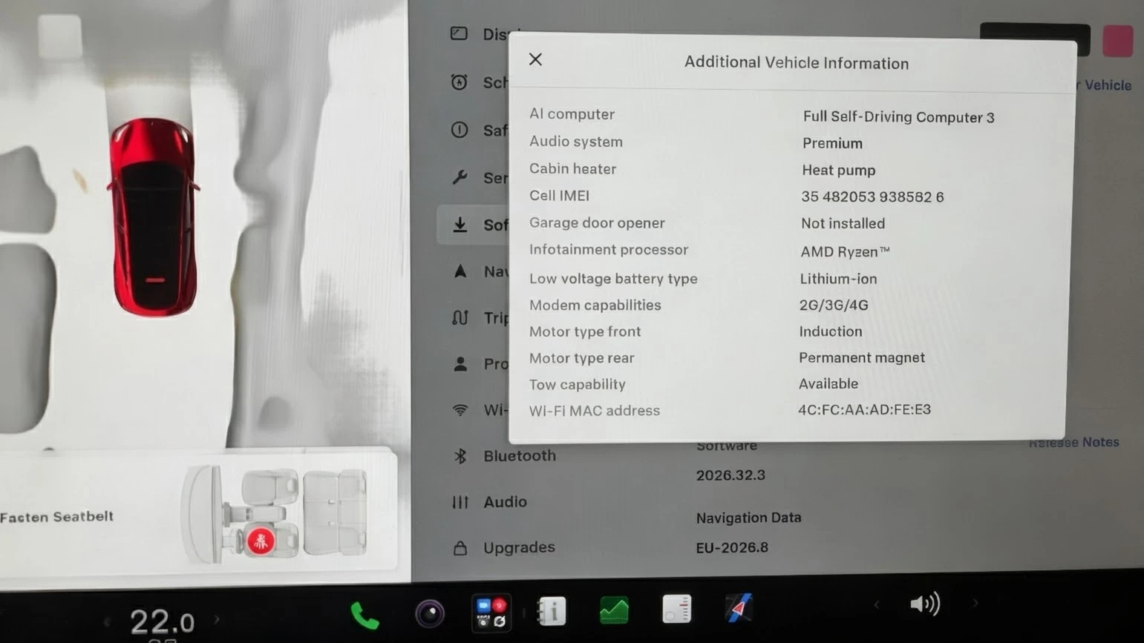Select the '2G/3G/4G' modem value
Viewport: 1144px width, 643px height.
(x=834, y=305)
